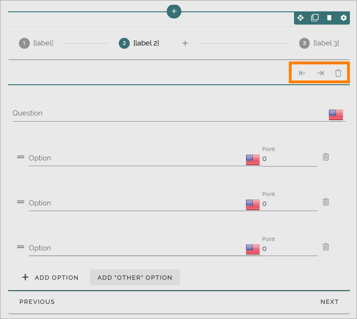Click the round plus button to add an element
The width and height of the screenshot is (357, 319).
tap(174, 11)
